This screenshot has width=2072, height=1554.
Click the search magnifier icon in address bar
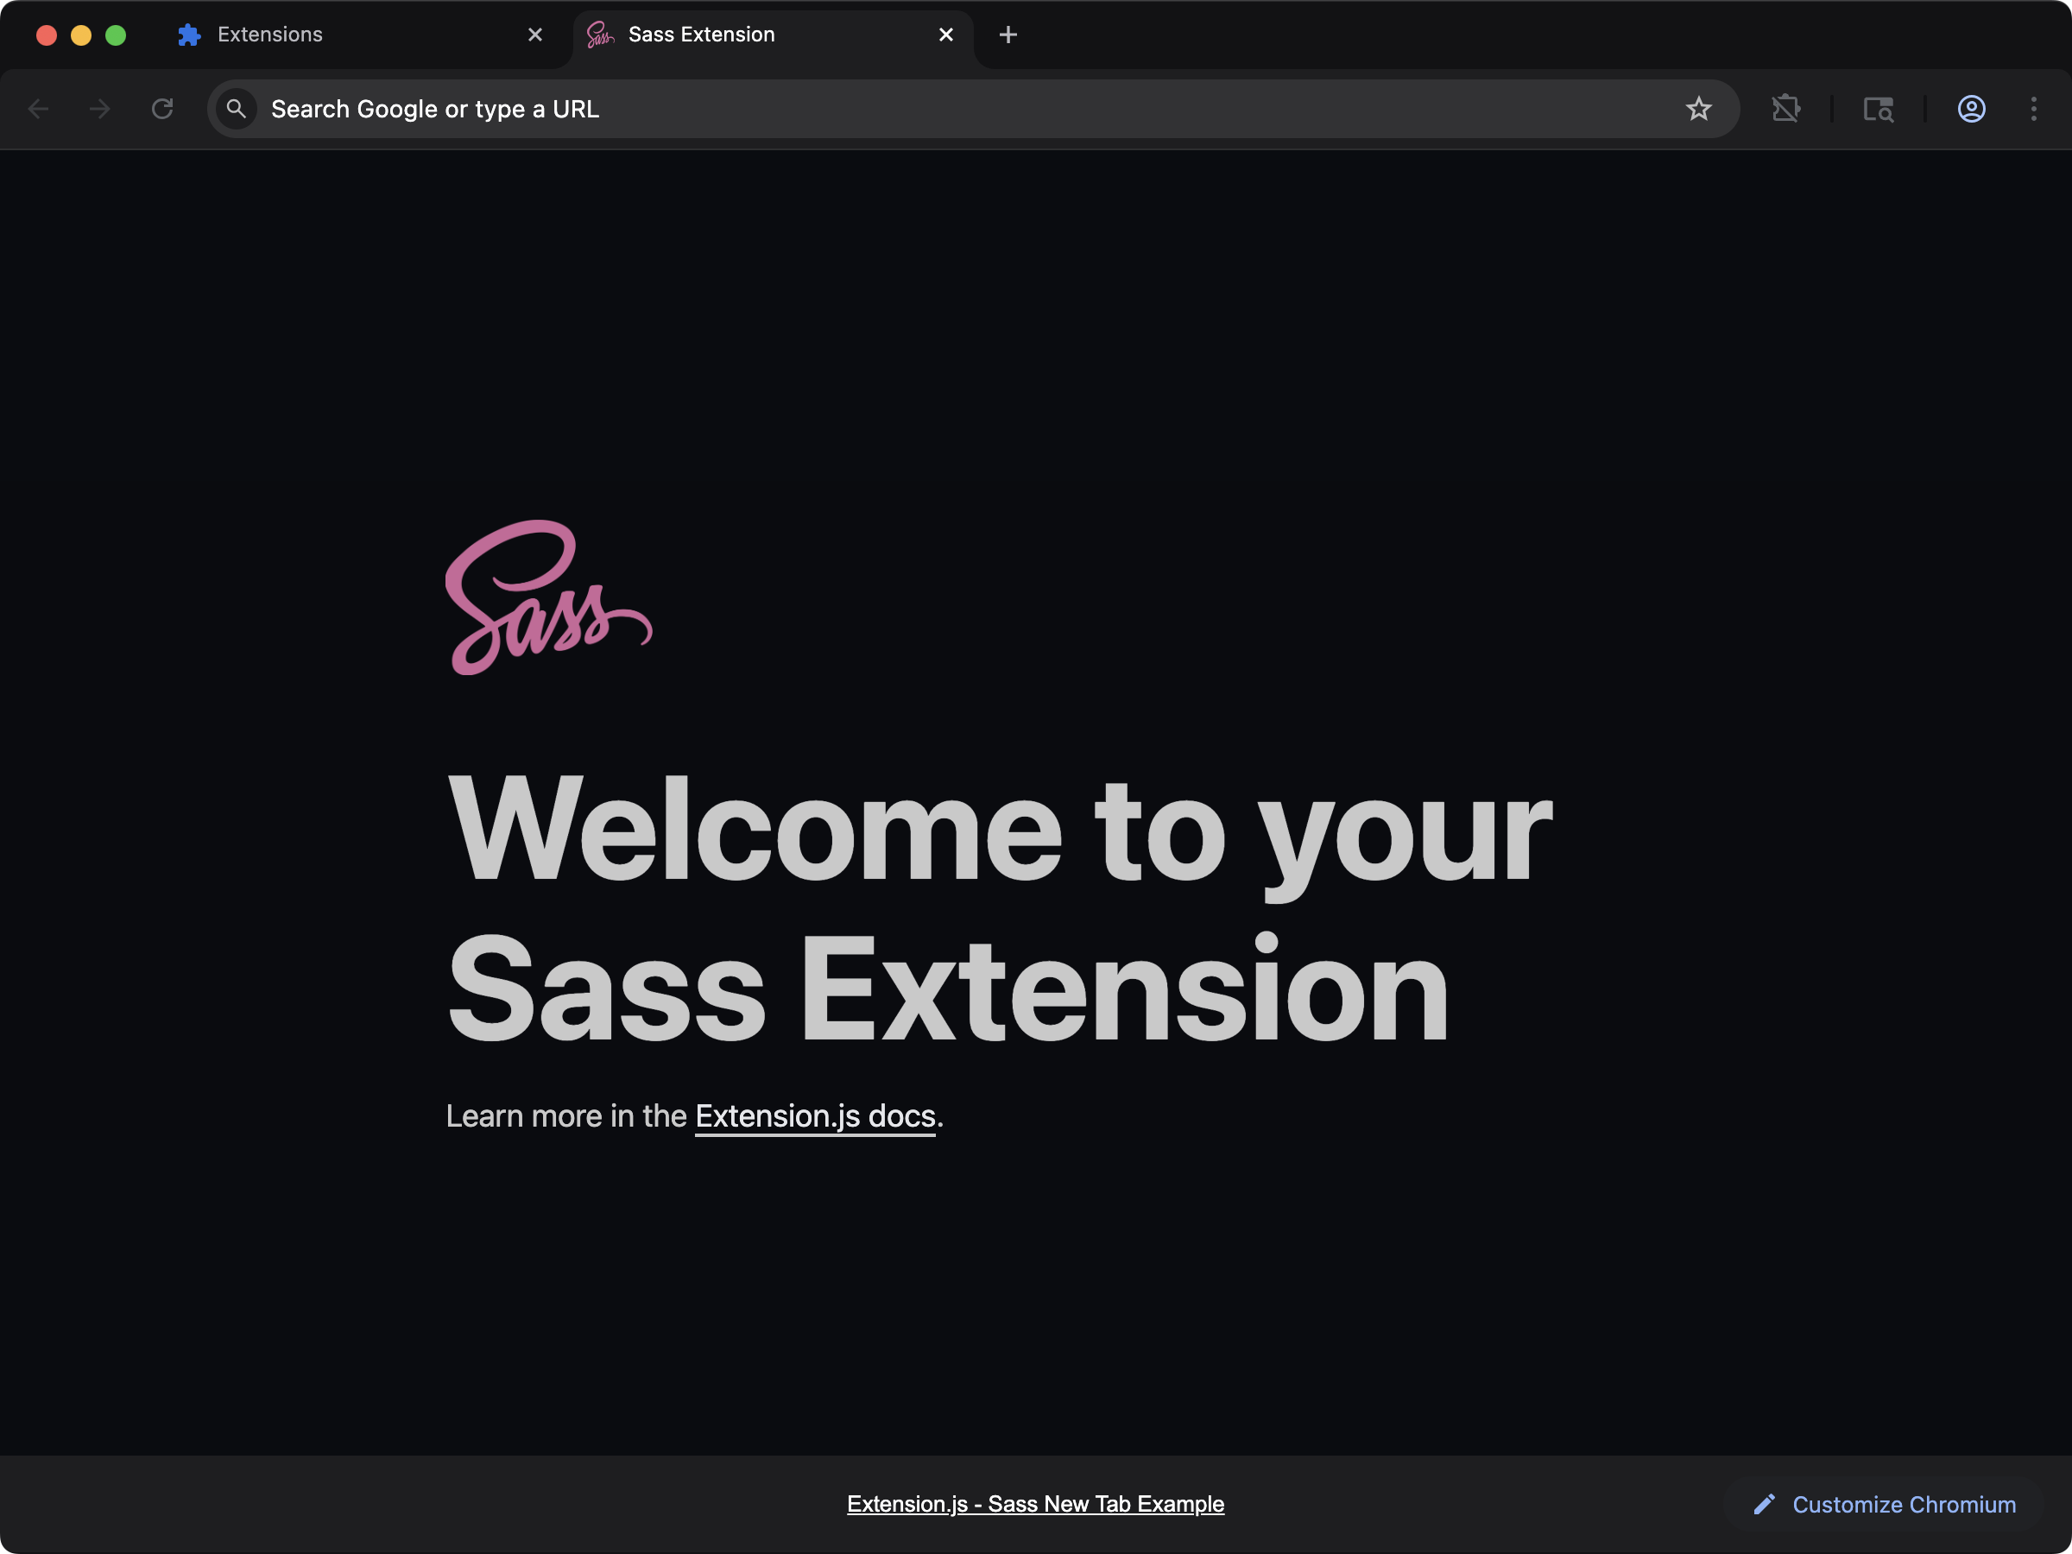237,109
